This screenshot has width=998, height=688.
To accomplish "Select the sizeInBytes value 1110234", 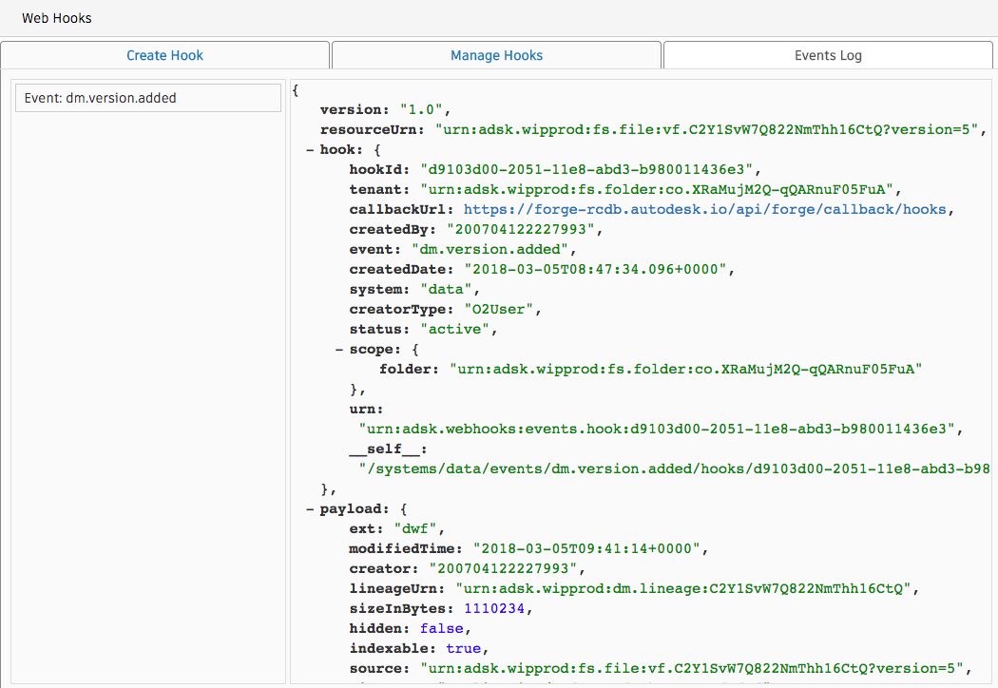I will point(494,608).
